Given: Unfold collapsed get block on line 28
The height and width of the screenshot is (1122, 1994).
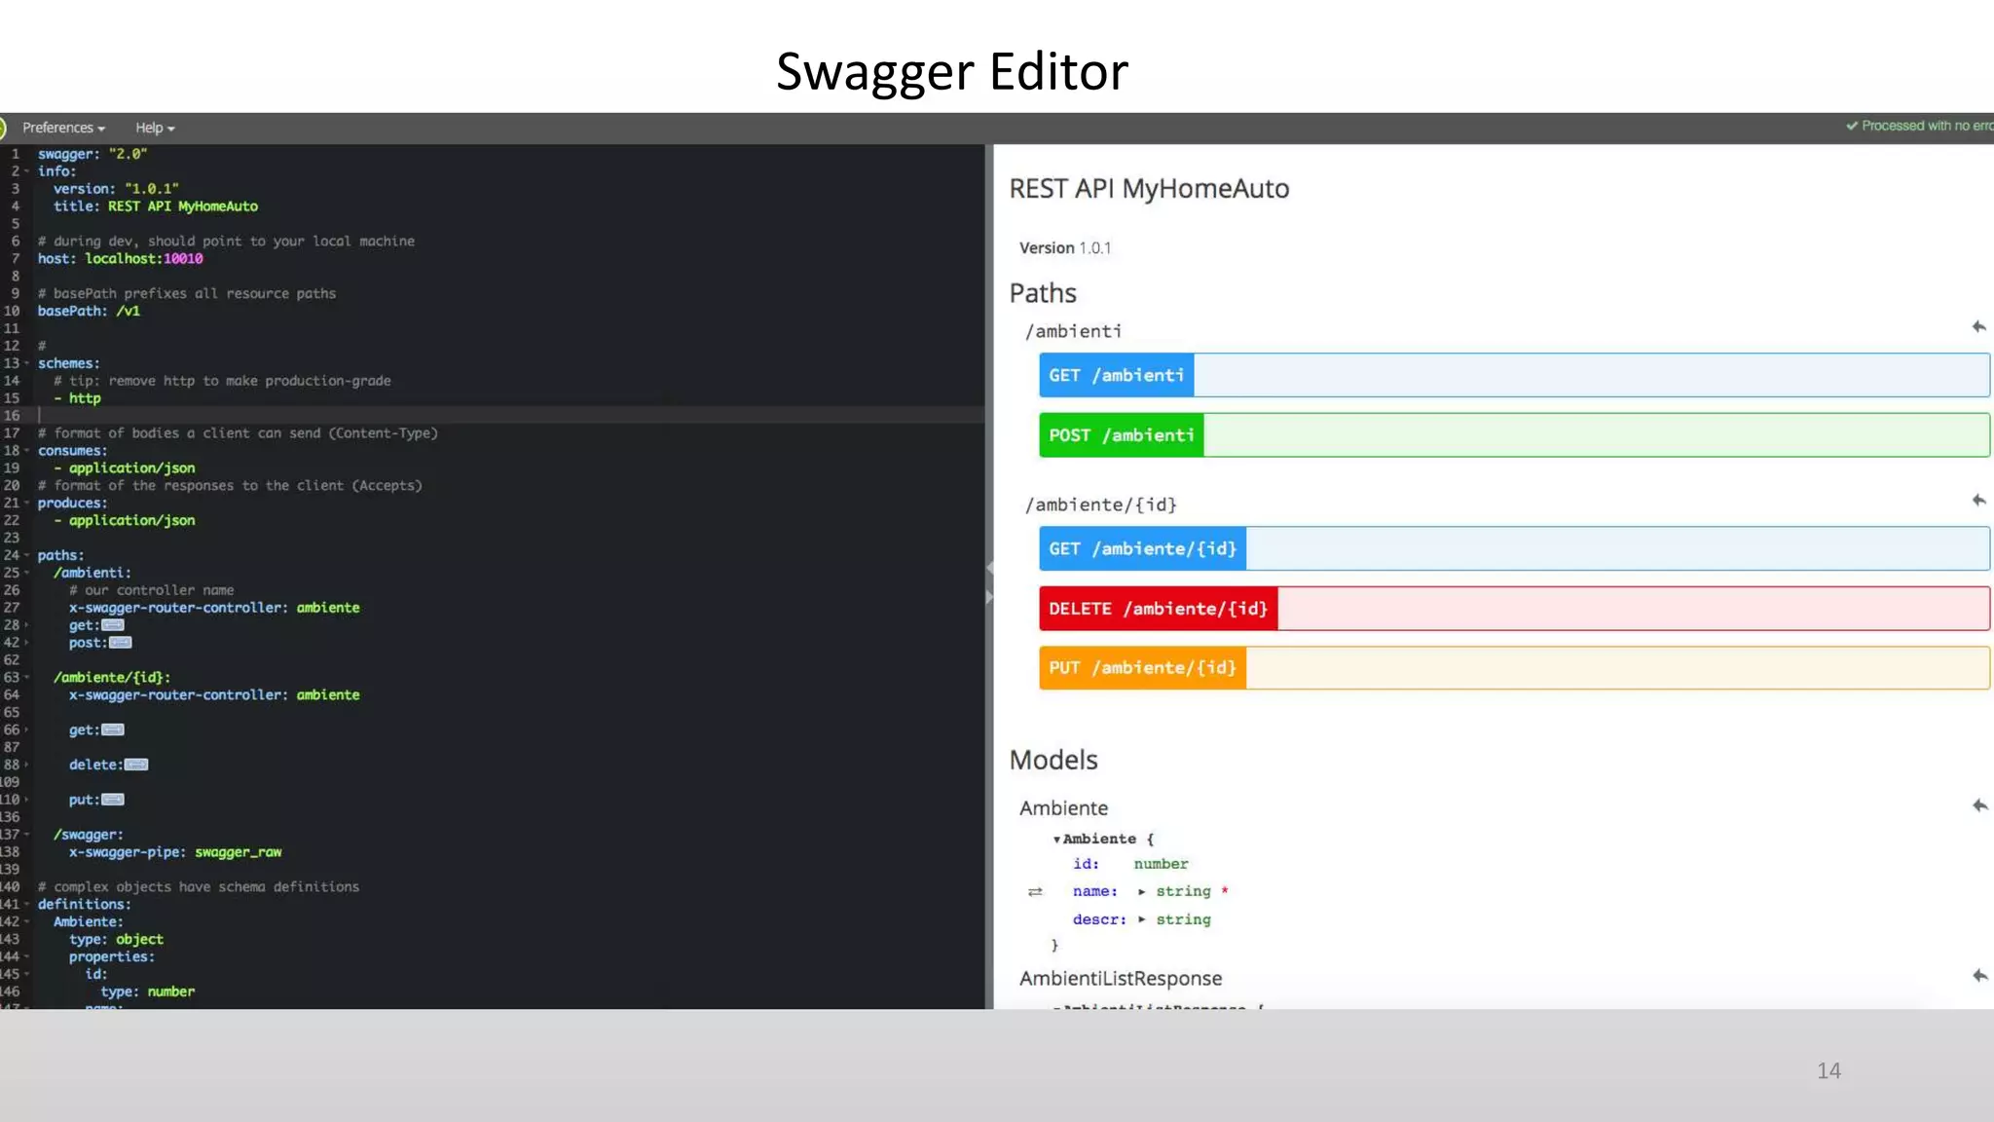Looking at the screenshot, I should click(113, 625).
